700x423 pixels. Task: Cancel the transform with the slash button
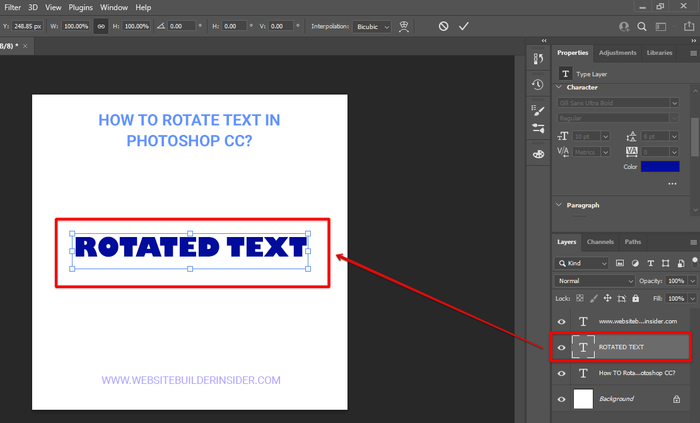[443, 26]
